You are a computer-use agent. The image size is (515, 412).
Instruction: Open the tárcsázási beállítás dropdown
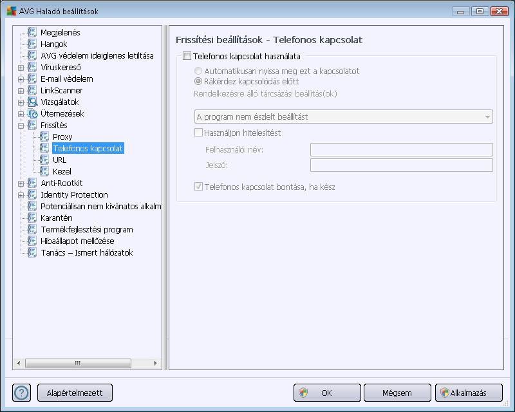[344, 117]
